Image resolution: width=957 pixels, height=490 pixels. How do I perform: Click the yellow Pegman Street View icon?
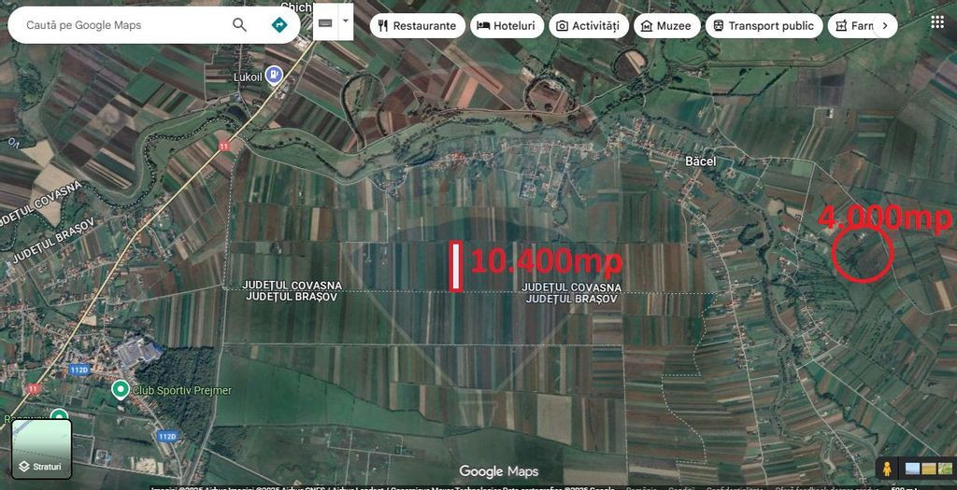[887, 469]
